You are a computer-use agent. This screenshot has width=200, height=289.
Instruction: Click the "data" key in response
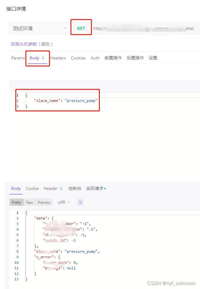pyautogui.click(x=40, y=218)
